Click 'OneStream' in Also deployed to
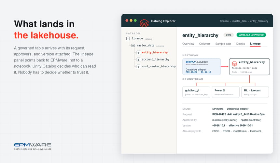This screenshot has width=280, height=163. pyautogui.click(x=240, y=131)
